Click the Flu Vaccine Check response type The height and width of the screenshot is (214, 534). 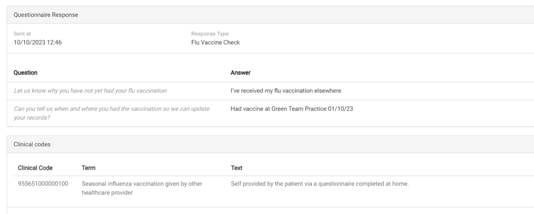pyautogui.click(x=215, y=43)
